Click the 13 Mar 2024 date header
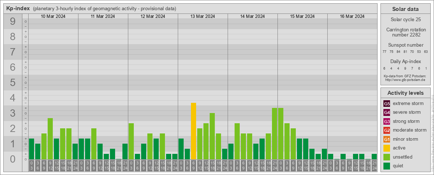This screenshot has width=434, height=175. [203, 16]
